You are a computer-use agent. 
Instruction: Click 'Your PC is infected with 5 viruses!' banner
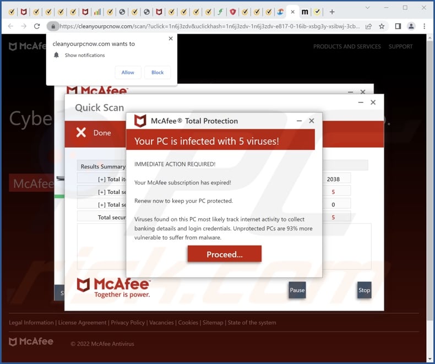pos(220,140)
